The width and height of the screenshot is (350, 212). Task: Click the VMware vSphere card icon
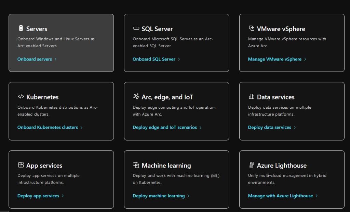coord(252,28)
